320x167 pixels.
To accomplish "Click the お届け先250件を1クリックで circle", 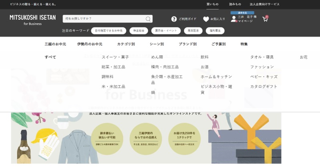I will click(x=184, y=139).
